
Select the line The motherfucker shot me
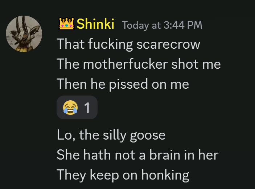tap(139, 64)
